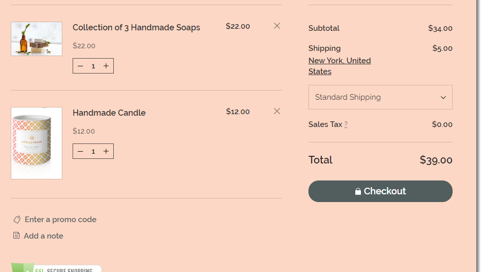Click Add a note link
Screen dimensions: 484x272
click(43, 236)
